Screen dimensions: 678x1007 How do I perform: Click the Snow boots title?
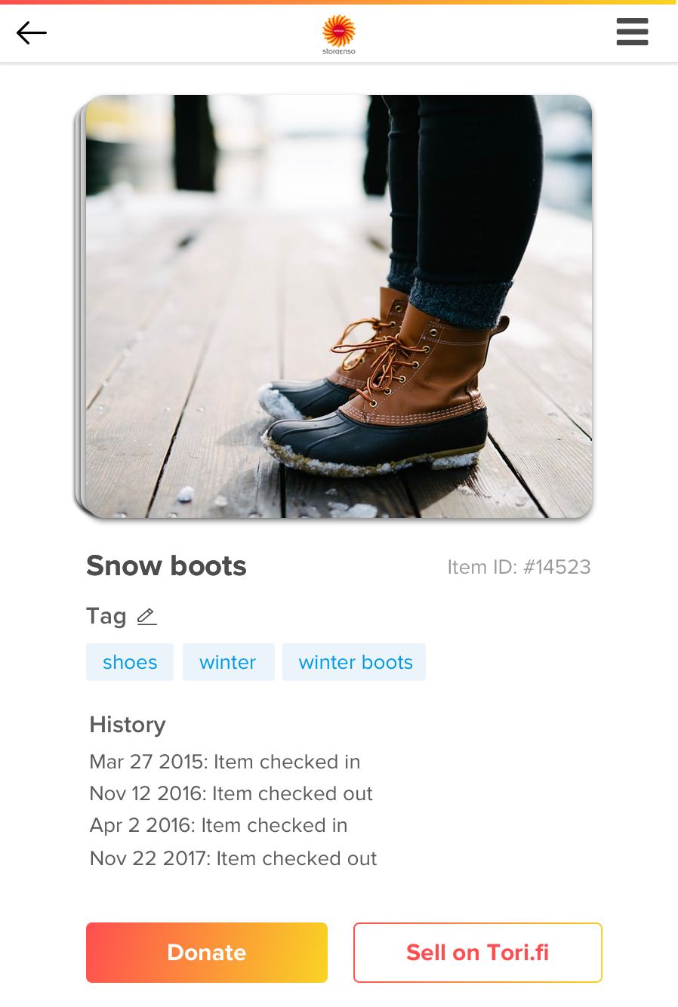click(166, 566)
